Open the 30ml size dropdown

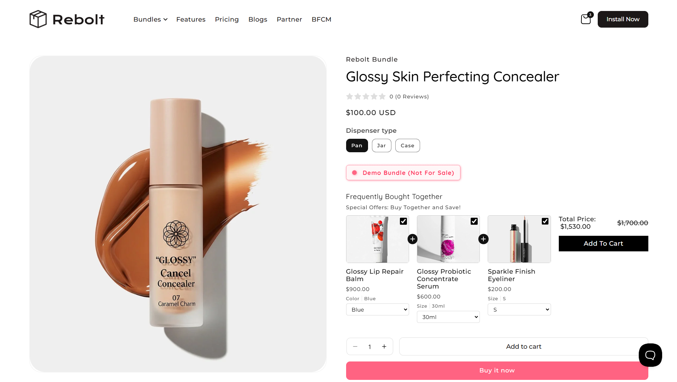[448, 317]
